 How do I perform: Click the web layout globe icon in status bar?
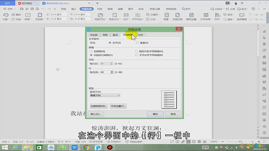199,142
